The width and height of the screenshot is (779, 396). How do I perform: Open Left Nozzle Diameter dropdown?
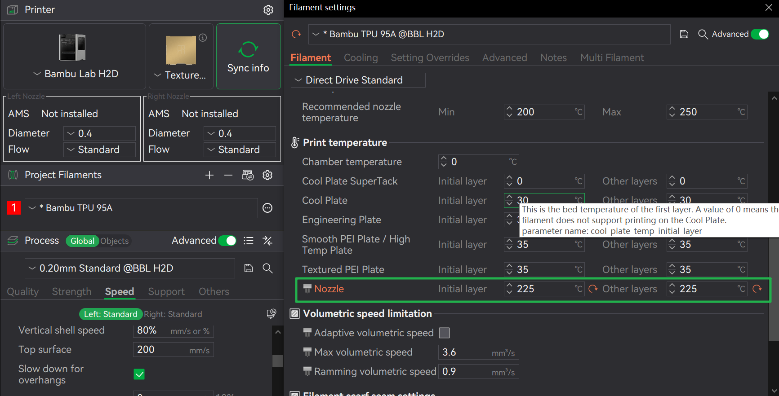click(100, 133)
